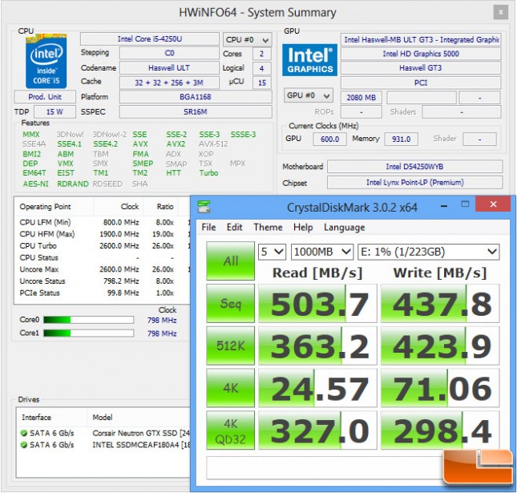The width and height of the screenshot is (517, 493).
Task: Click the Core1 usage bar
Action: 89,333
